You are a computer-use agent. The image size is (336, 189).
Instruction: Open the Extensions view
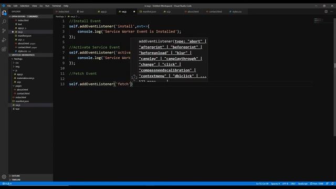click(4, 49)
